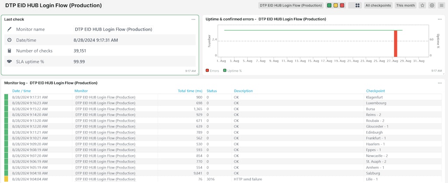This screenshot has width=448, height=183.
Task: Open the monitor selector in the header
Action: tap(290, 6)
